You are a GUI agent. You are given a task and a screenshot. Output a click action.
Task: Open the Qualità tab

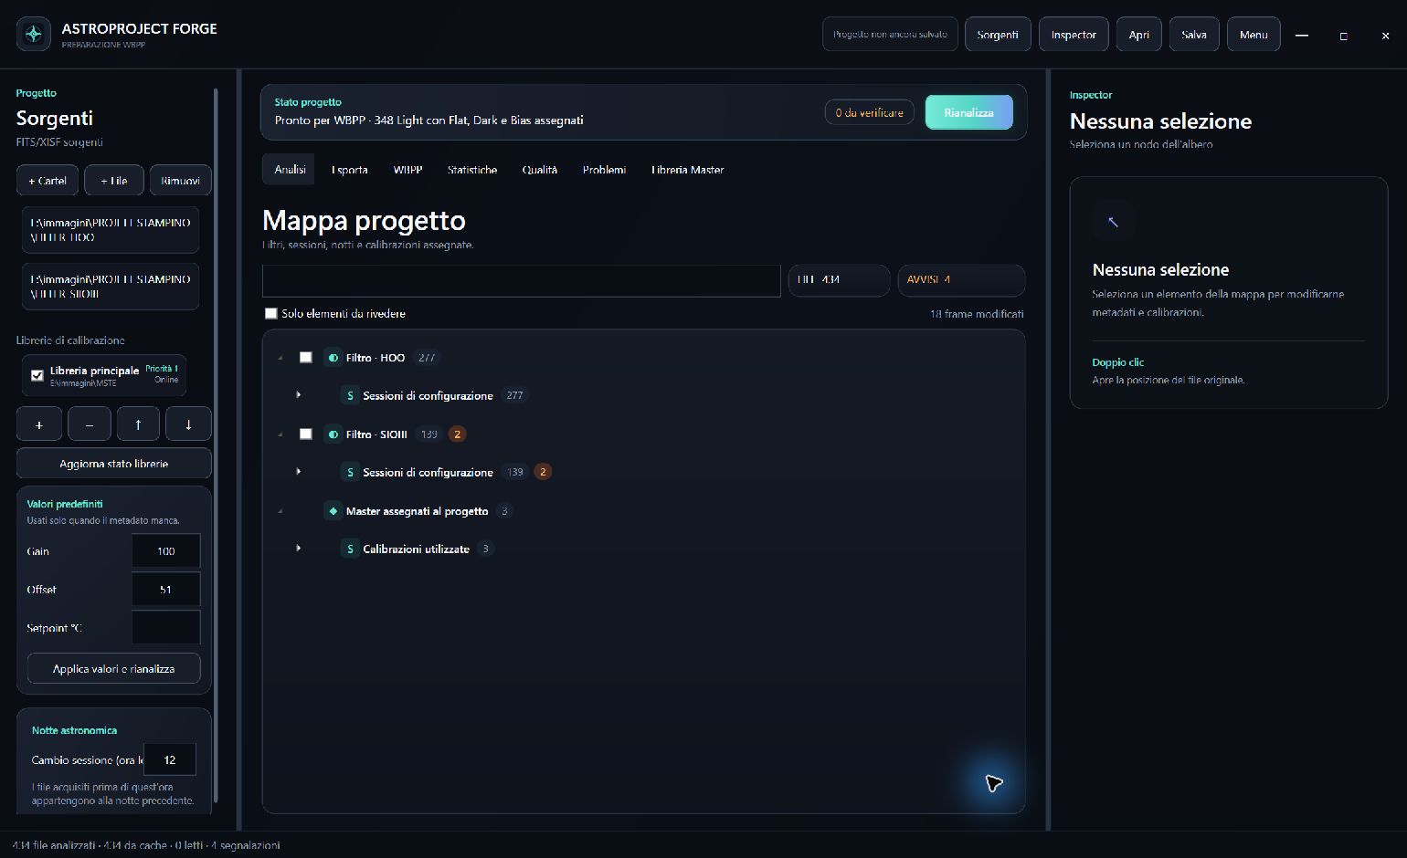(540, 170)
